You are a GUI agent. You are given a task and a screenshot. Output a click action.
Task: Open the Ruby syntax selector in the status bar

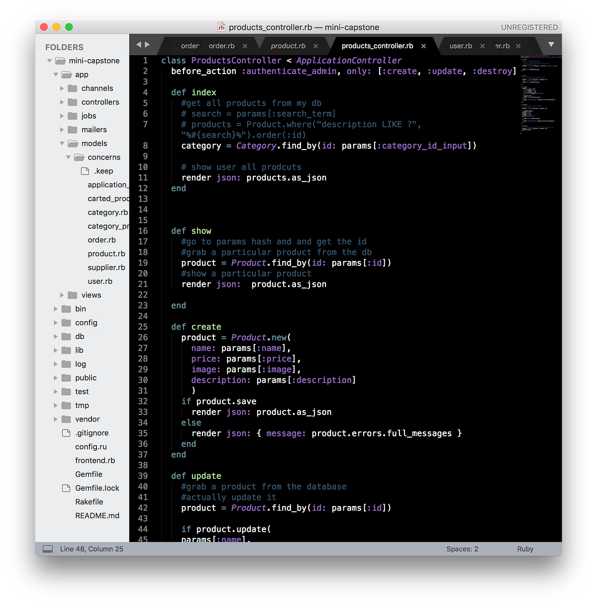point(525,549)
